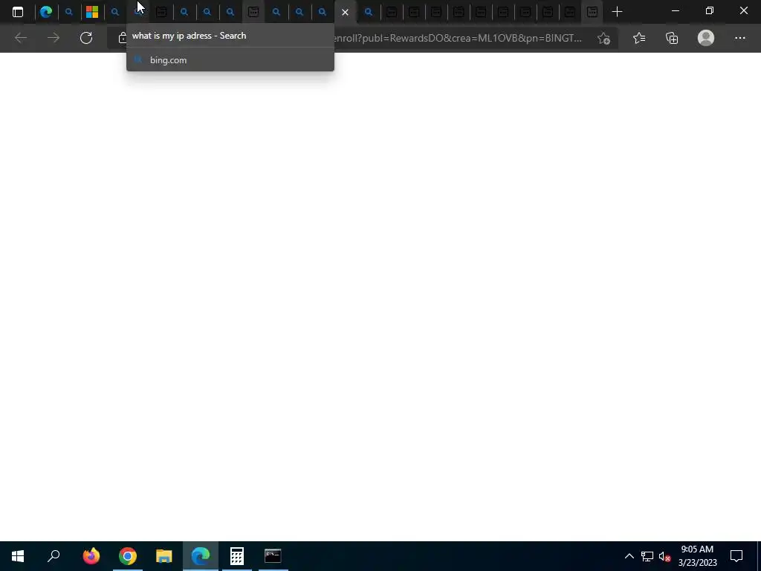Open Settings and more menu
This screenshot has height=571, width=761.
739,38
